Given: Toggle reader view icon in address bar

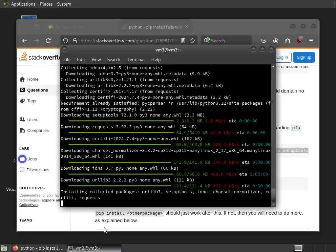Looking at the screenshot, I should pyautogui.click(x=183, y=41).
